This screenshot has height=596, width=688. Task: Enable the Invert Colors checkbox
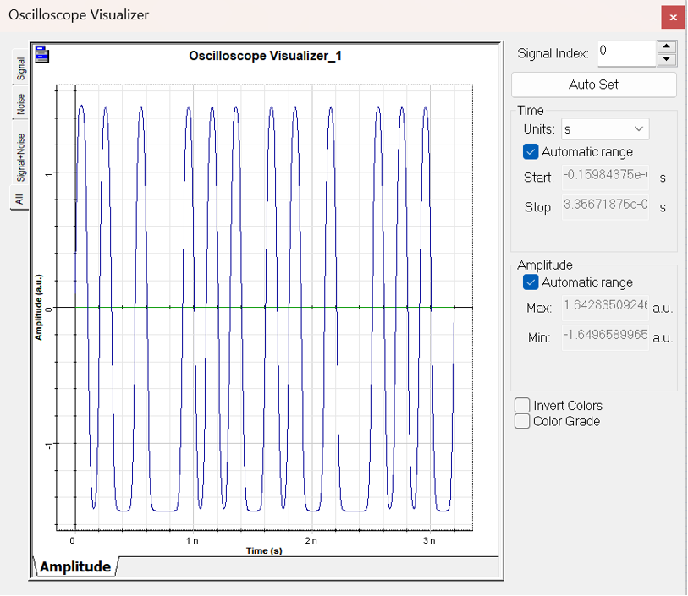523,406
